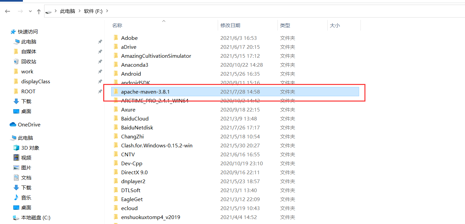Select the apache-maven-3.8.1 folder
The height and width of the screenshot is (224, 465).
point(236,92)
